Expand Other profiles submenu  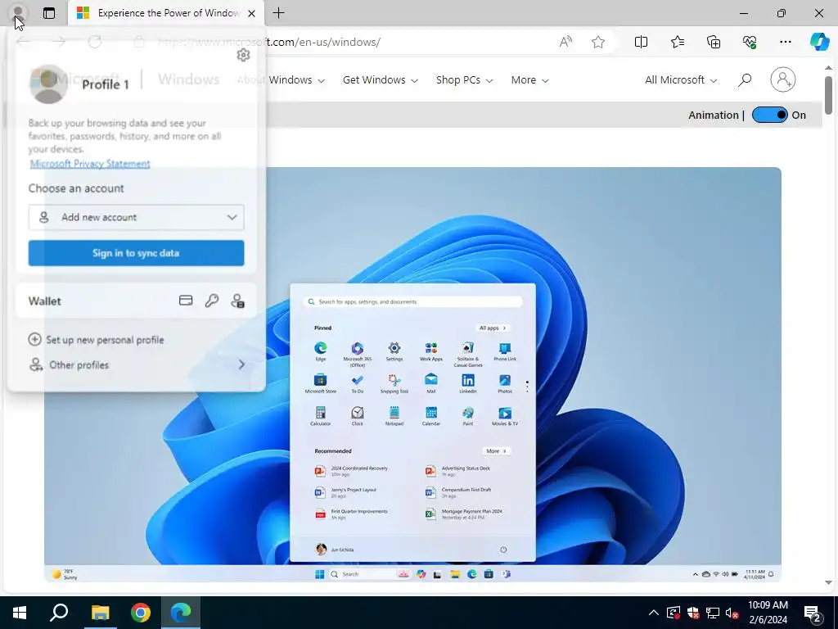pyautogui.click(x=137, y=364)
